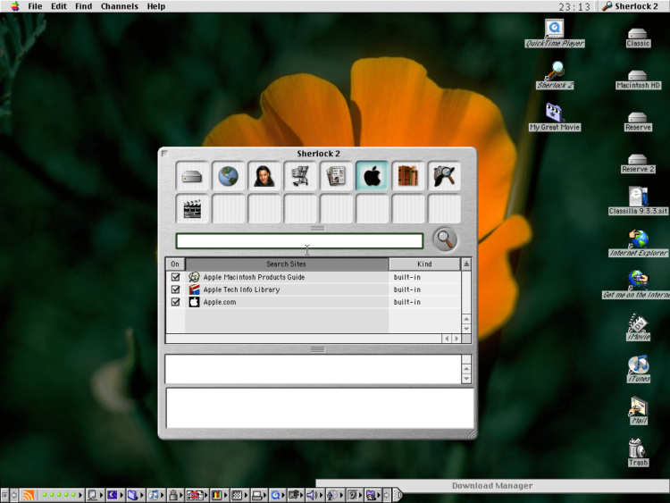Click the QuickTime Q control strip icon

pyautogui.click(x=276, y=495)
